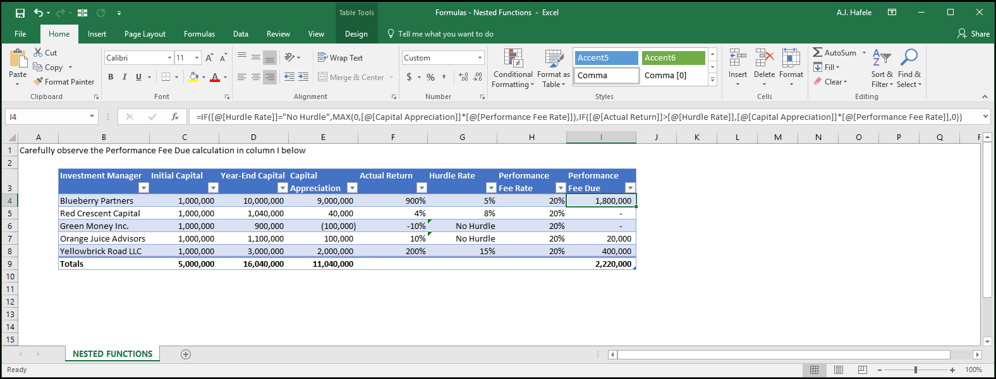The height and width of the screenshot is (379, 996).
Task: Click the Undo arrow icon
Action: (x=39, y=13)
